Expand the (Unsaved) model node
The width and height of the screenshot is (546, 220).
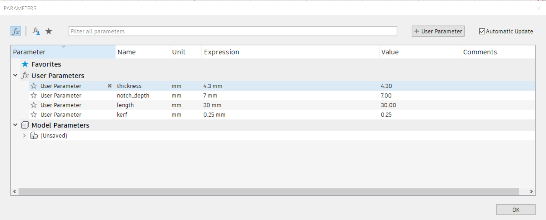point(24,136)
